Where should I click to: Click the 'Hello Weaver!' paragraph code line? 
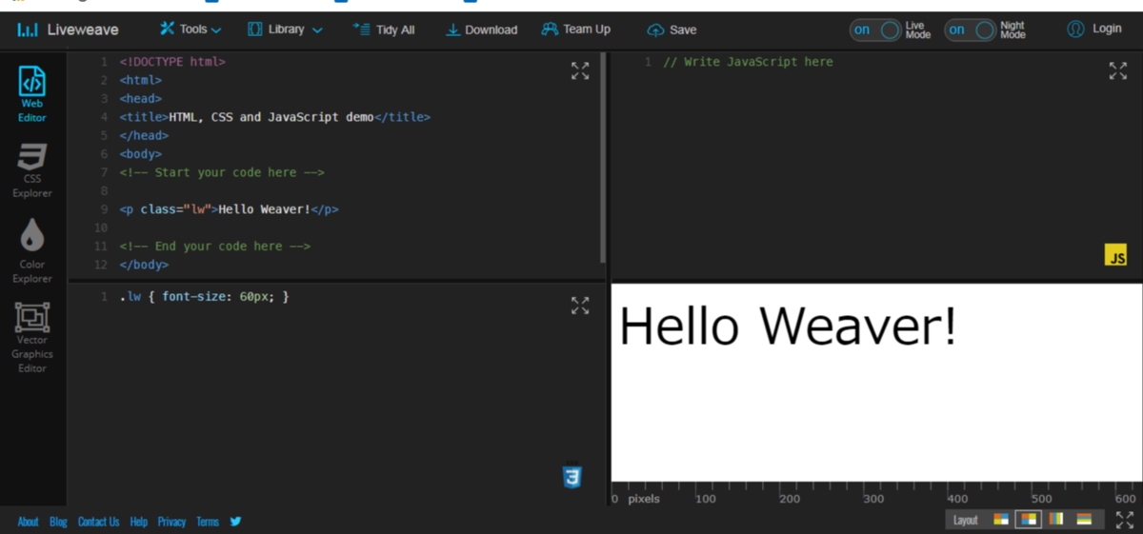point(229,209)
